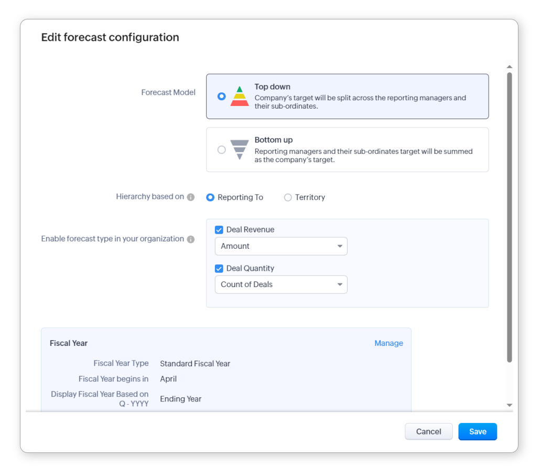The image size is (541, 476).
Task: Select the Bottom up forecast model radio
Action: 222,150
